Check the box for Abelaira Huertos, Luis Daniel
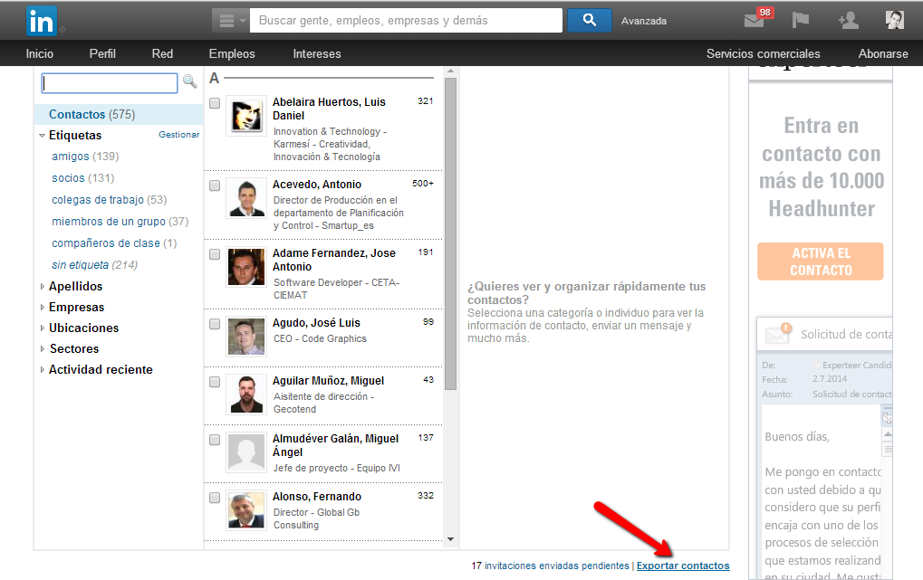 tap(215, 103)
